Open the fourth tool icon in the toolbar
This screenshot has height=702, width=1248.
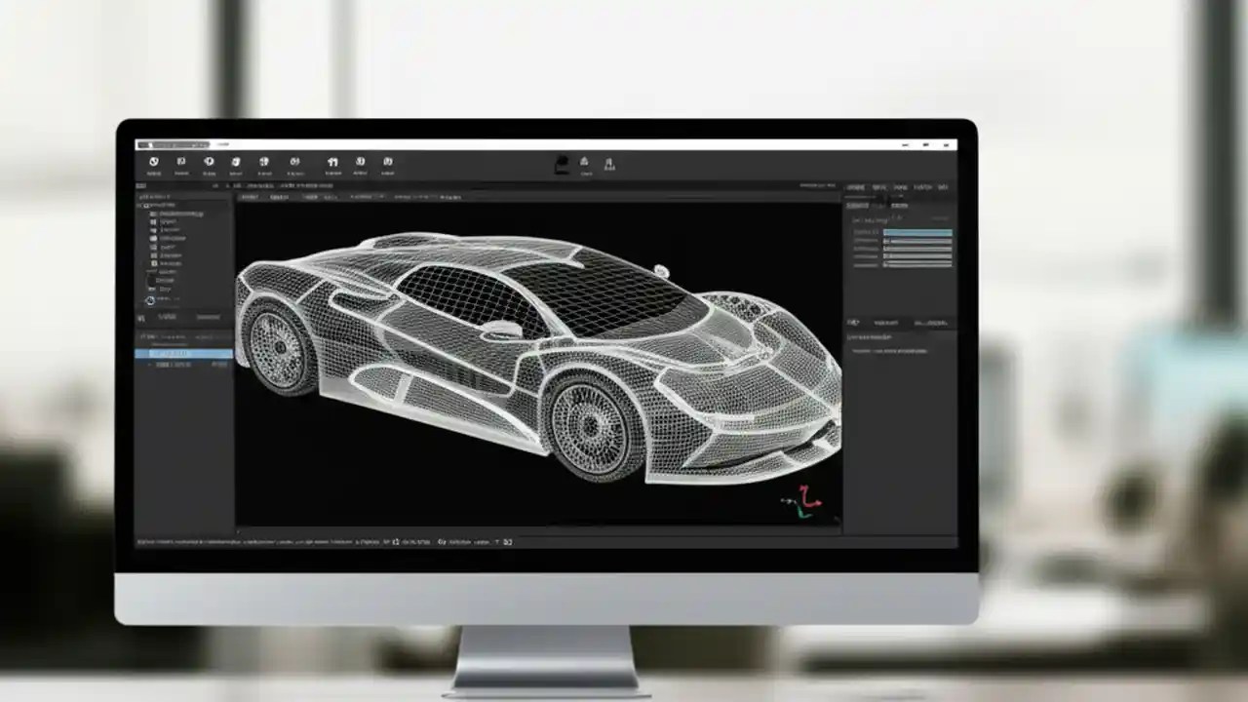[235, 161]
